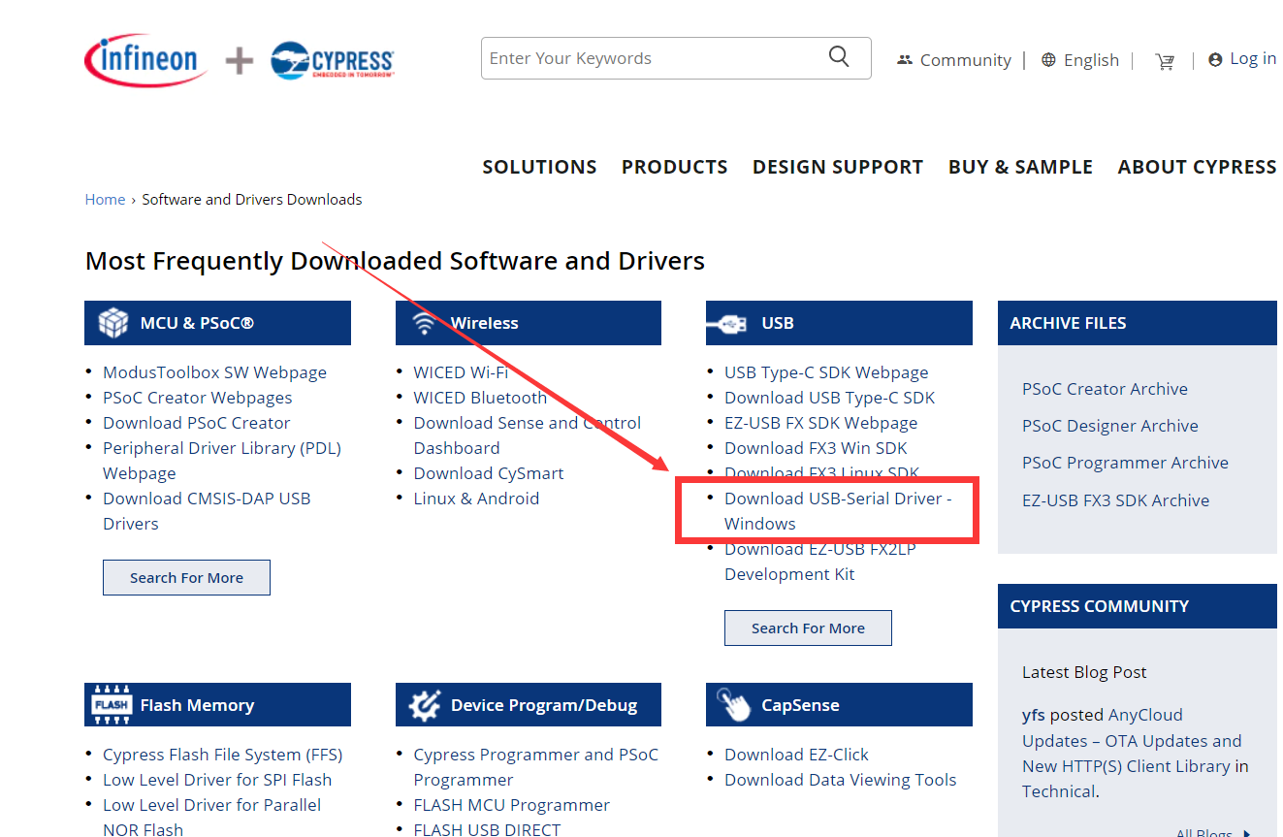Click the globe language icon

click(1048, 60)
